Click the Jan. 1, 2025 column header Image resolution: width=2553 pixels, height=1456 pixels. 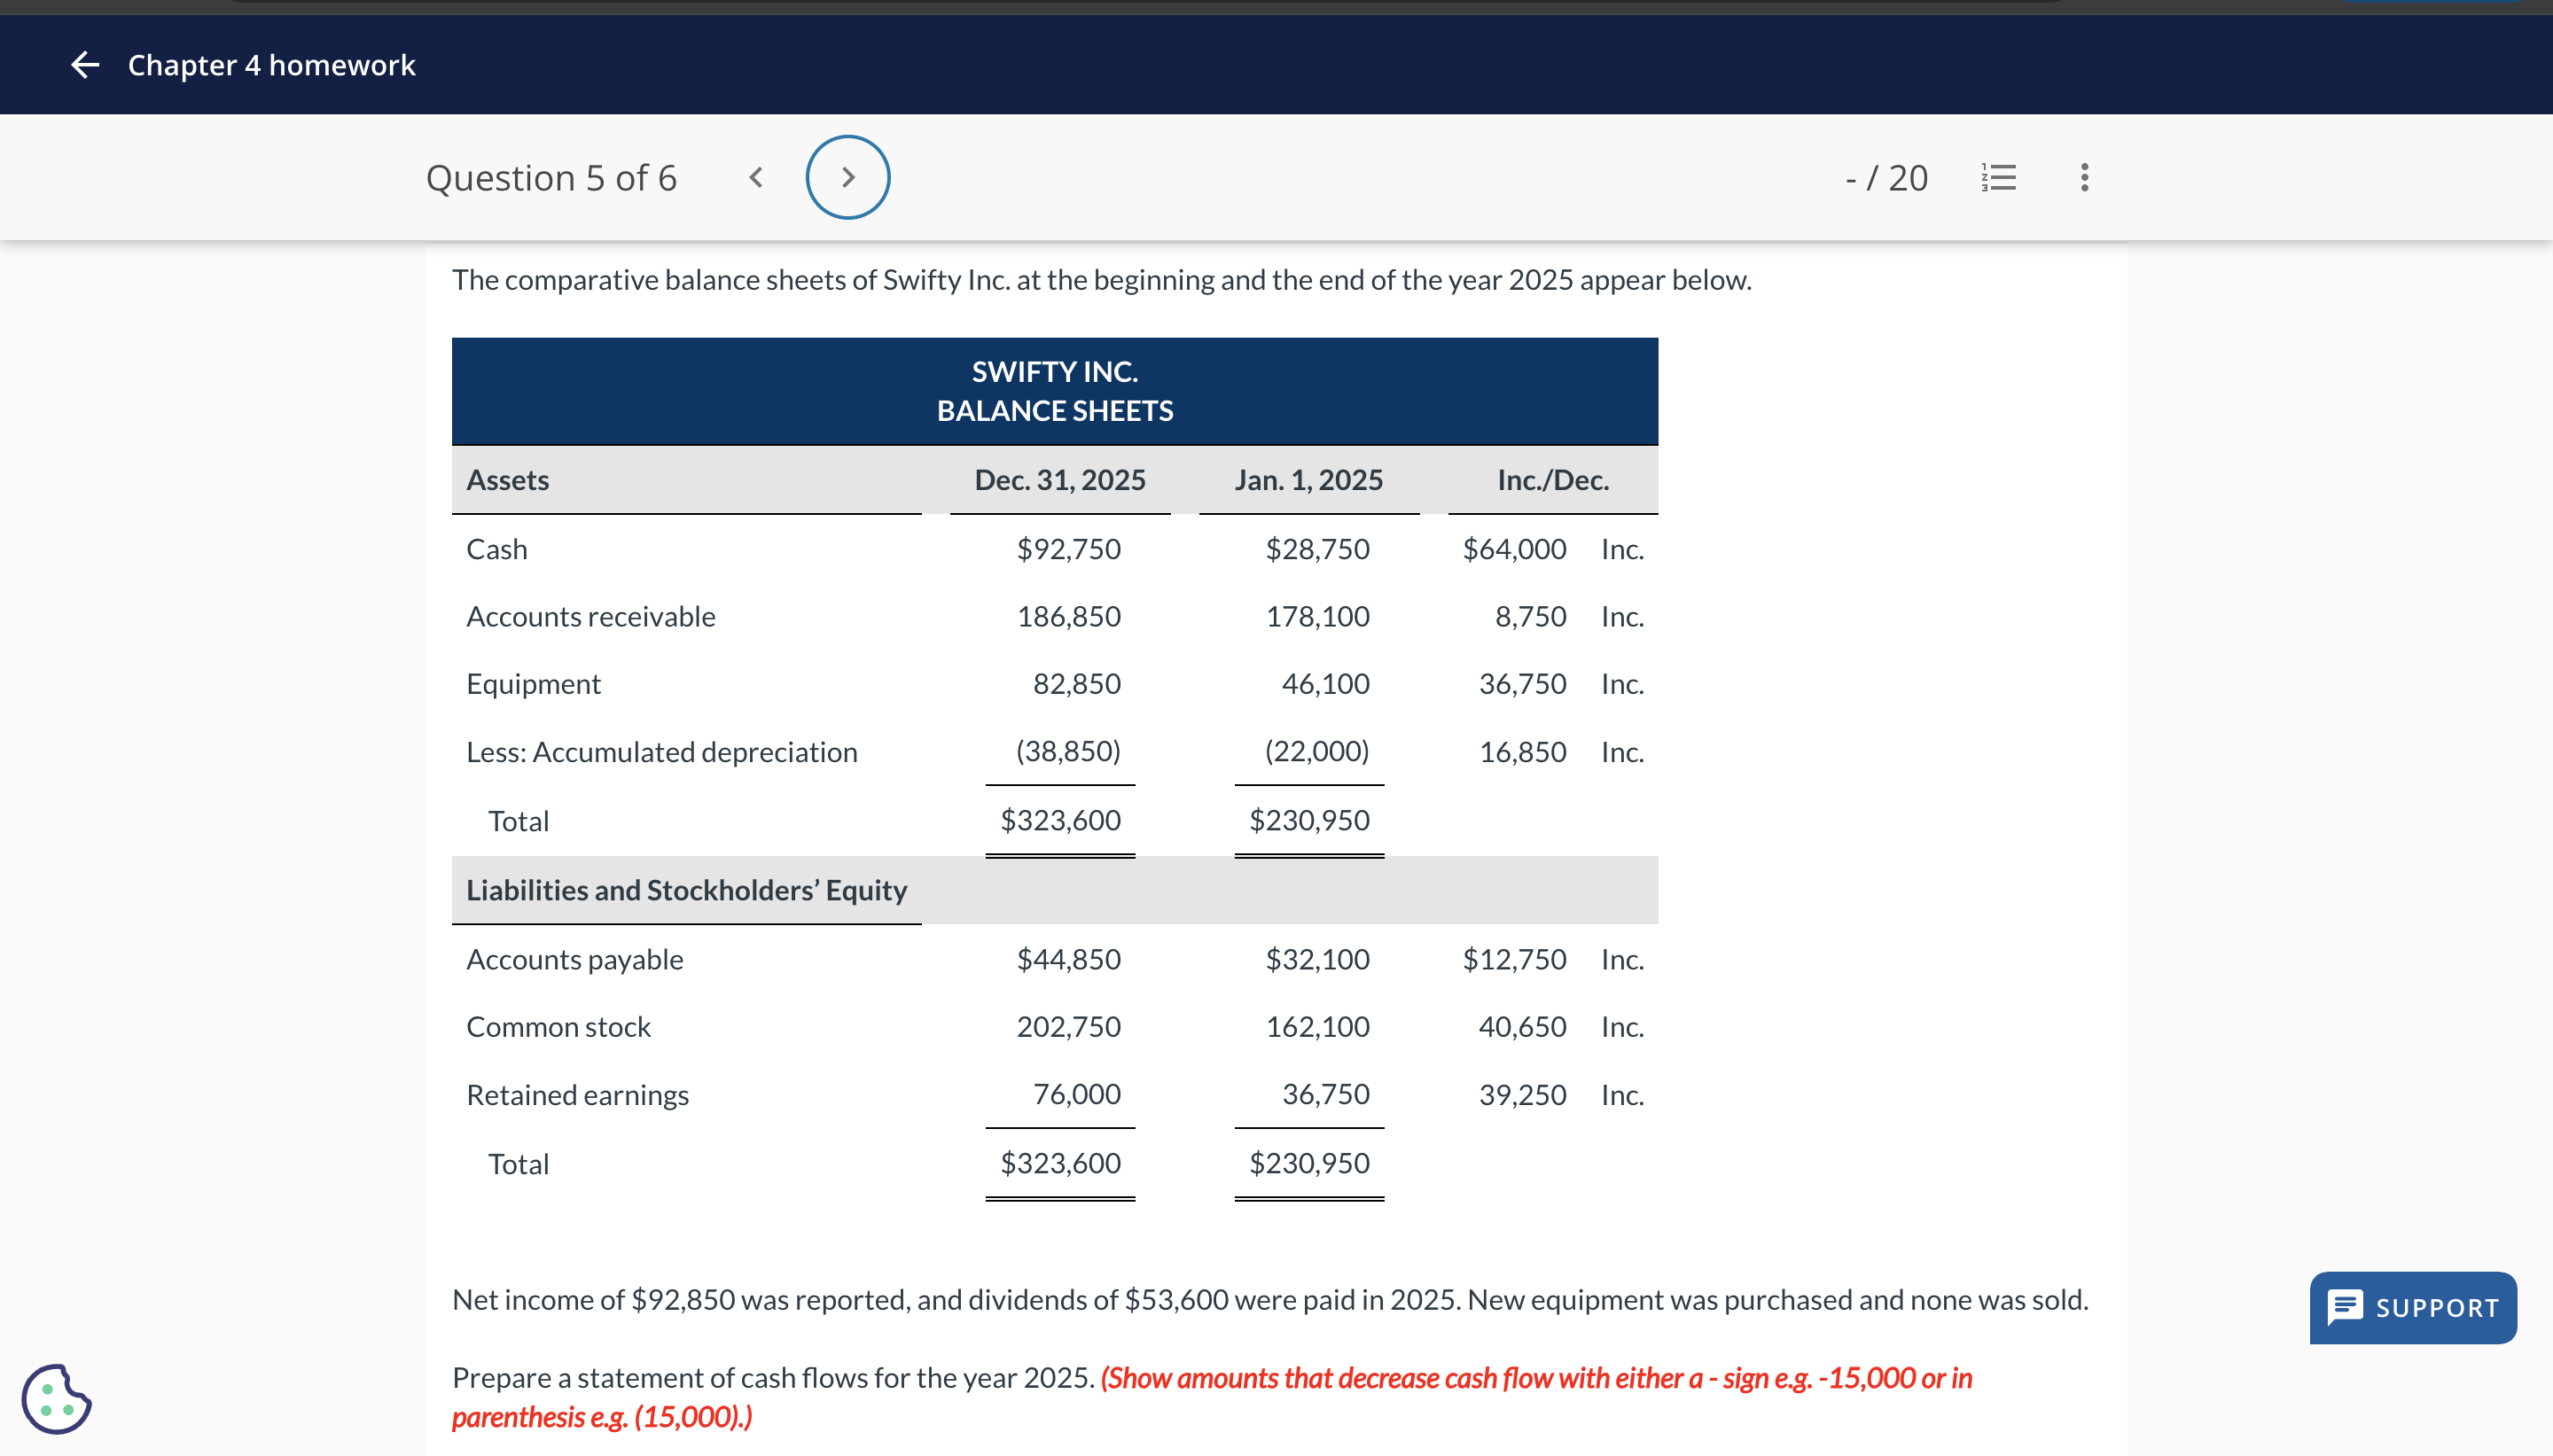(x=1308, y=480)
